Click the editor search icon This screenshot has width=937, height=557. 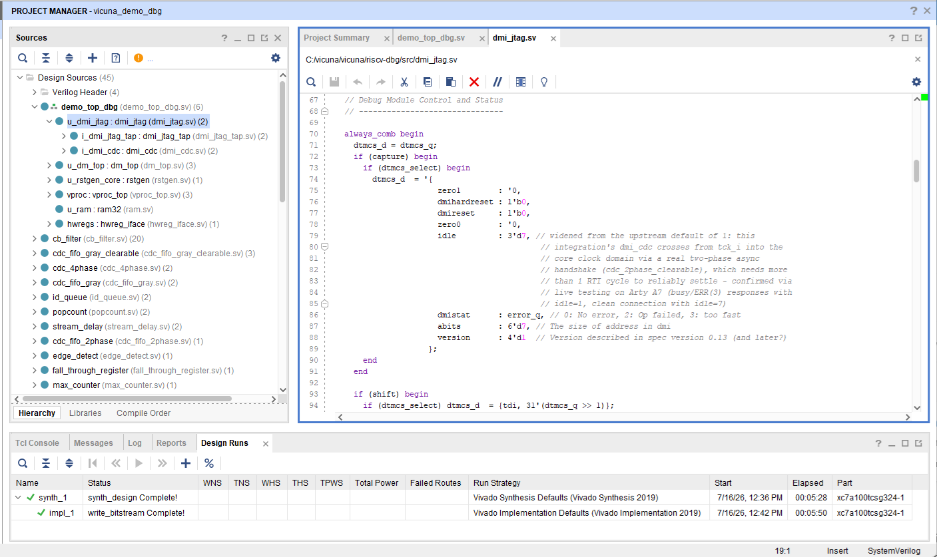(x=311, y=82)
